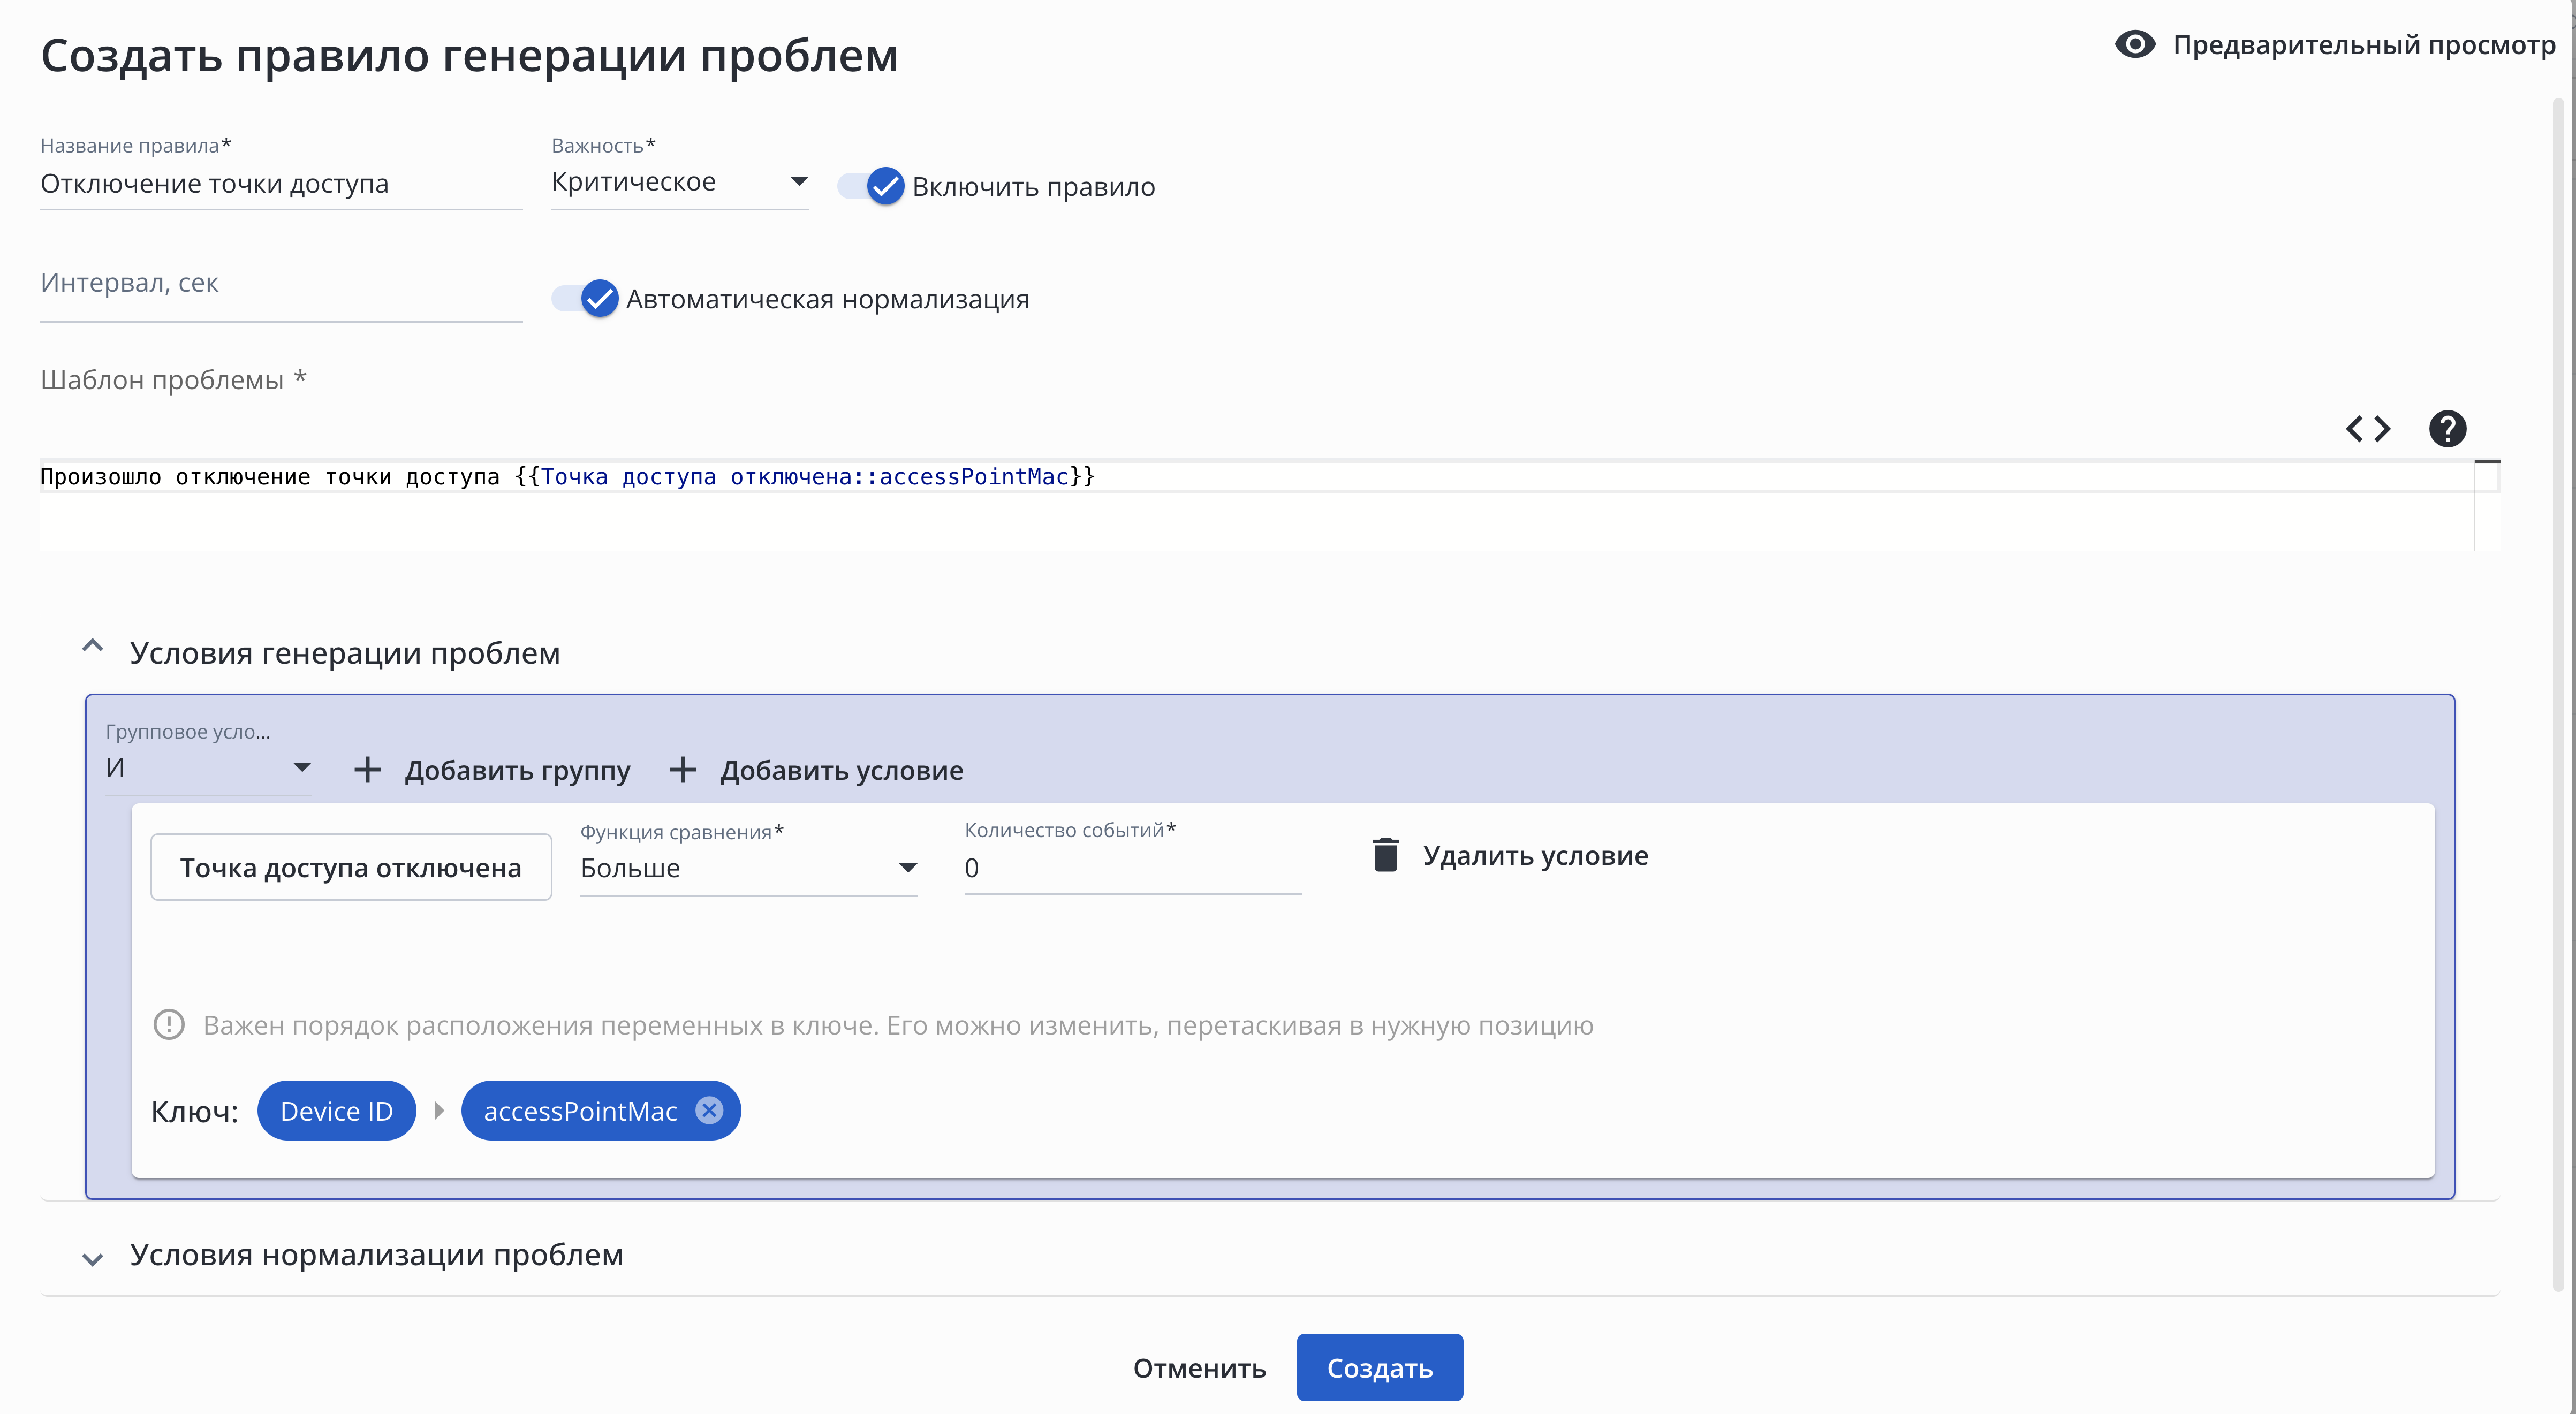2576x1414 pixels.
Task: Open the 'Функция сравнения' dropdown
Action: coord(748,868)
